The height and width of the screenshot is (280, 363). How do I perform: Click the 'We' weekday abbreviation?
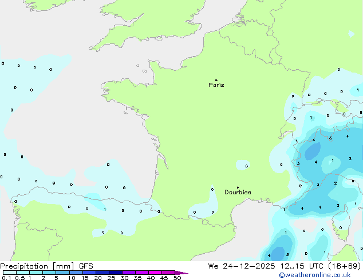(x=213, y=266)
